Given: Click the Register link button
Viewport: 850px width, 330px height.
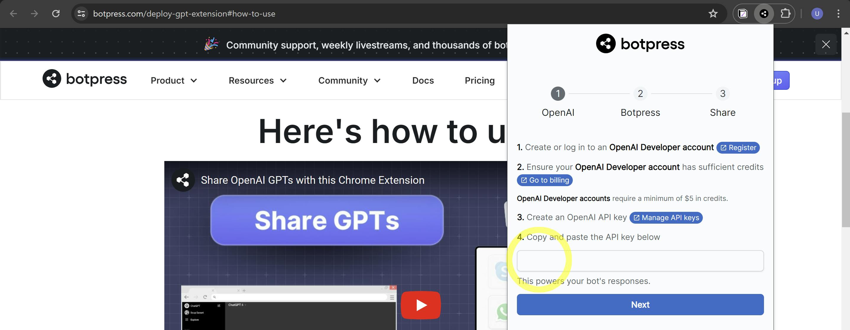Looking at the screenshot, I should click(x=738, y=147).
